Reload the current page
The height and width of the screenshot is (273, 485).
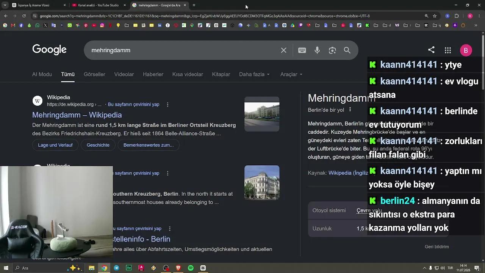tap(24, 16)
